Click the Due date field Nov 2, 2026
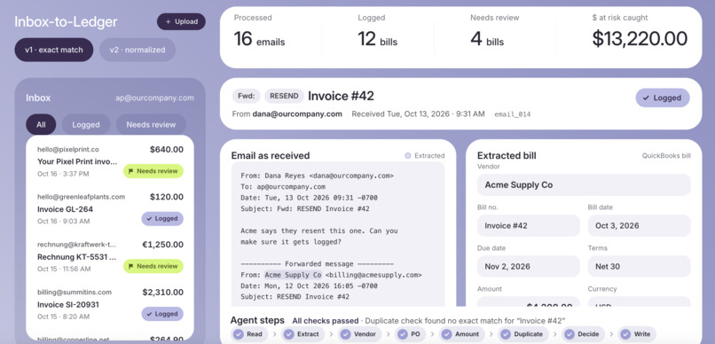715x344 pixels. click(x=529, y=267)
